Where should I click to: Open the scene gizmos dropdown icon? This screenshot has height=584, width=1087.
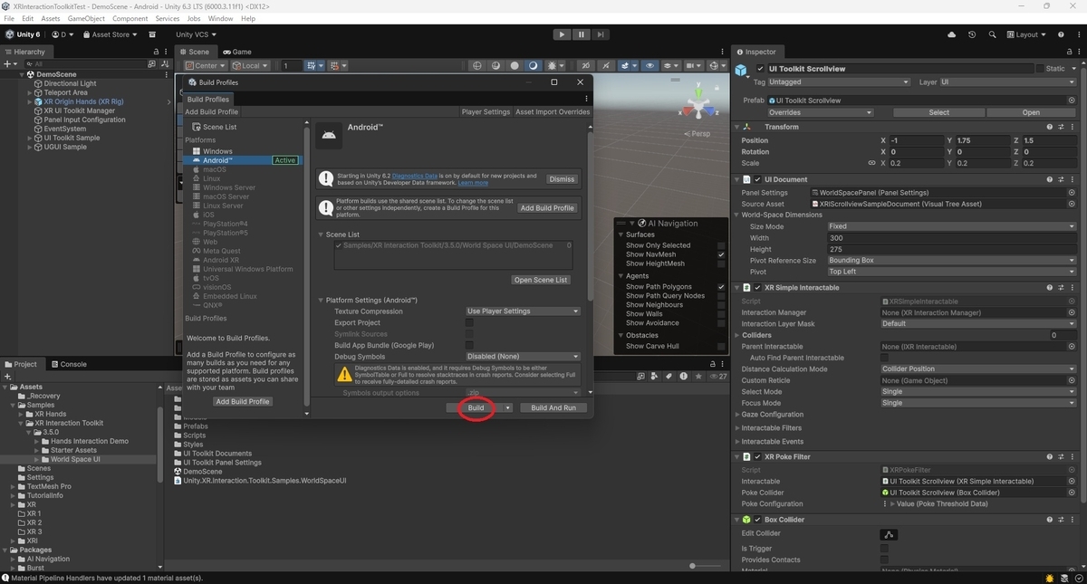717,65
